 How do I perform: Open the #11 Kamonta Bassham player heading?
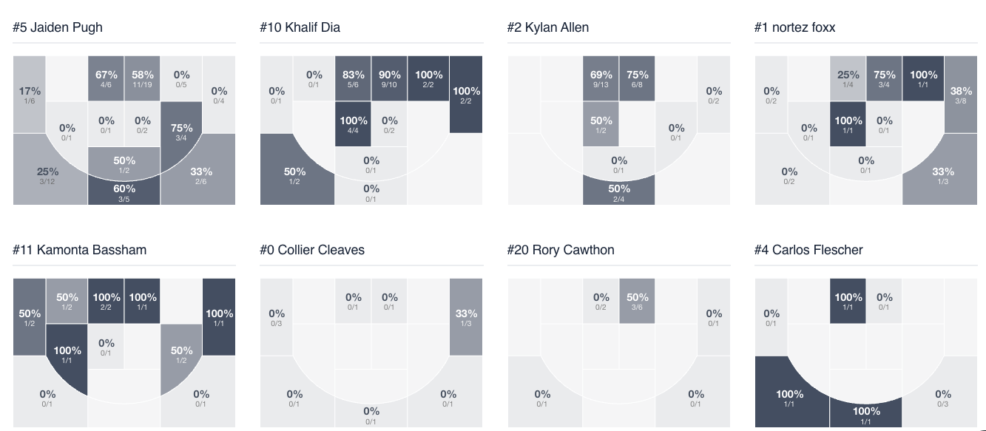(x=79, y=250)
